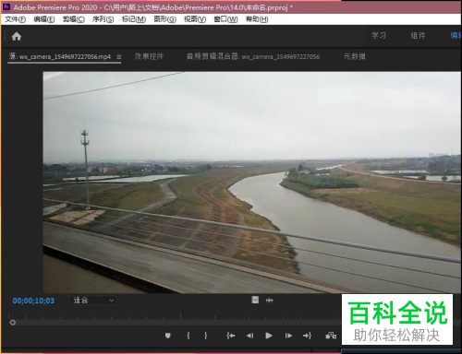Open the 窗口(W) menu
This screenshot has height=354, width=462.
[225, 19]
